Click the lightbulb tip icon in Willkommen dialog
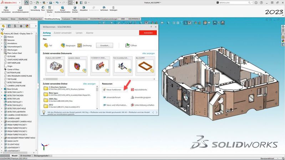 click(44, 112)
